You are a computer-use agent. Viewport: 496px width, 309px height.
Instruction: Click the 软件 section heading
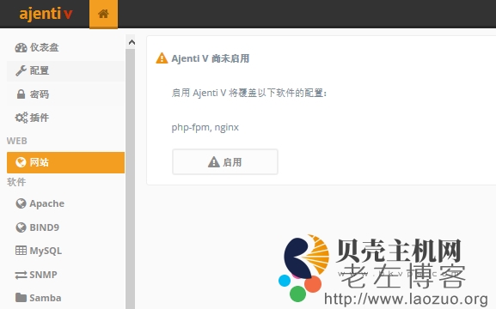pos(16,182)
